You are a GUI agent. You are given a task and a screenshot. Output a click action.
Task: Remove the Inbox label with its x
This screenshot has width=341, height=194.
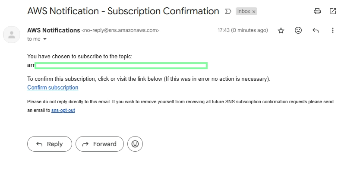click(254, 12)
